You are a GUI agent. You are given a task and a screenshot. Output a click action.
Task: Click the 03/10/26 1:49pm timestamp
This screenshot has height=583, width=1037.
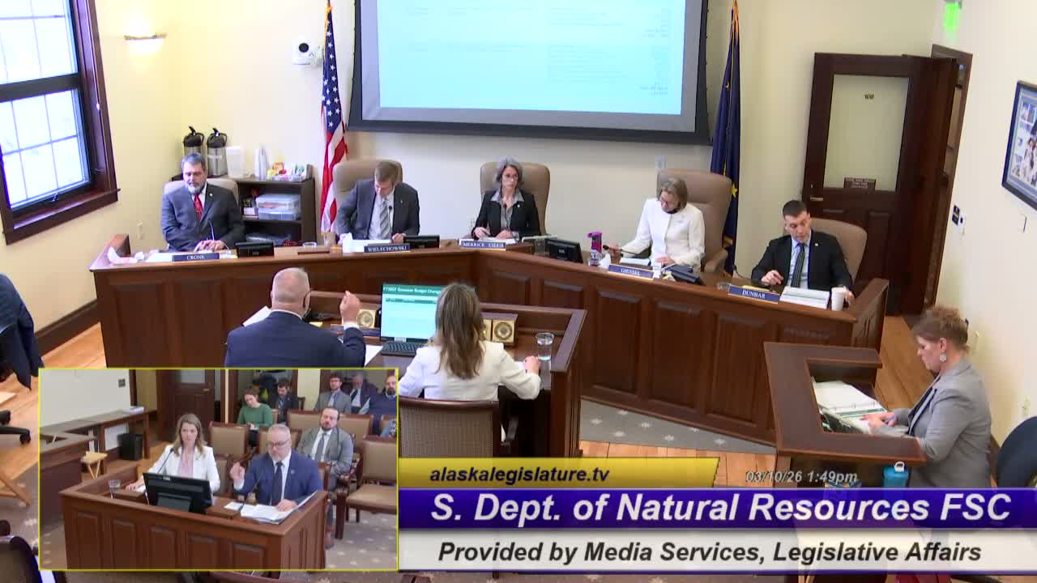[801, 477]
